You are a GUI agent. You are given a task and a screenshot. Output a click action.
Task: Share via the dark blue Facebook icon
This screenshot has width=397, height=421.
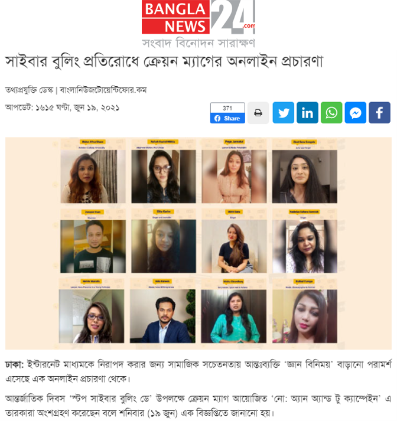379,113
